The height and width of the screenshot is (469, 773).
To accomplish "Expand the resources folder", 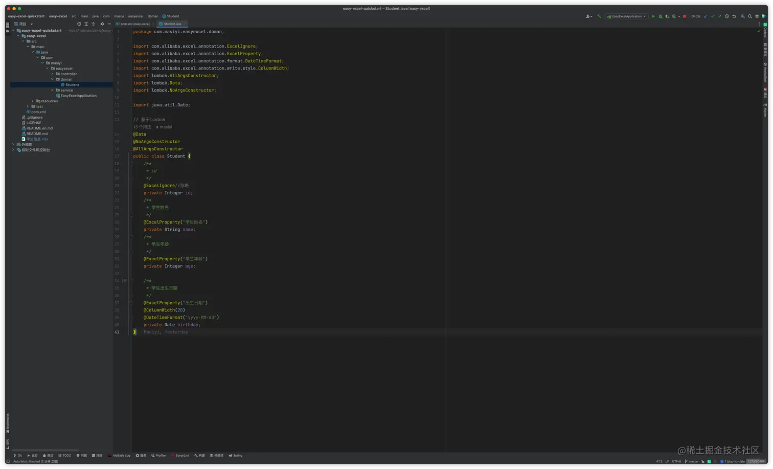I will (33, 101).
